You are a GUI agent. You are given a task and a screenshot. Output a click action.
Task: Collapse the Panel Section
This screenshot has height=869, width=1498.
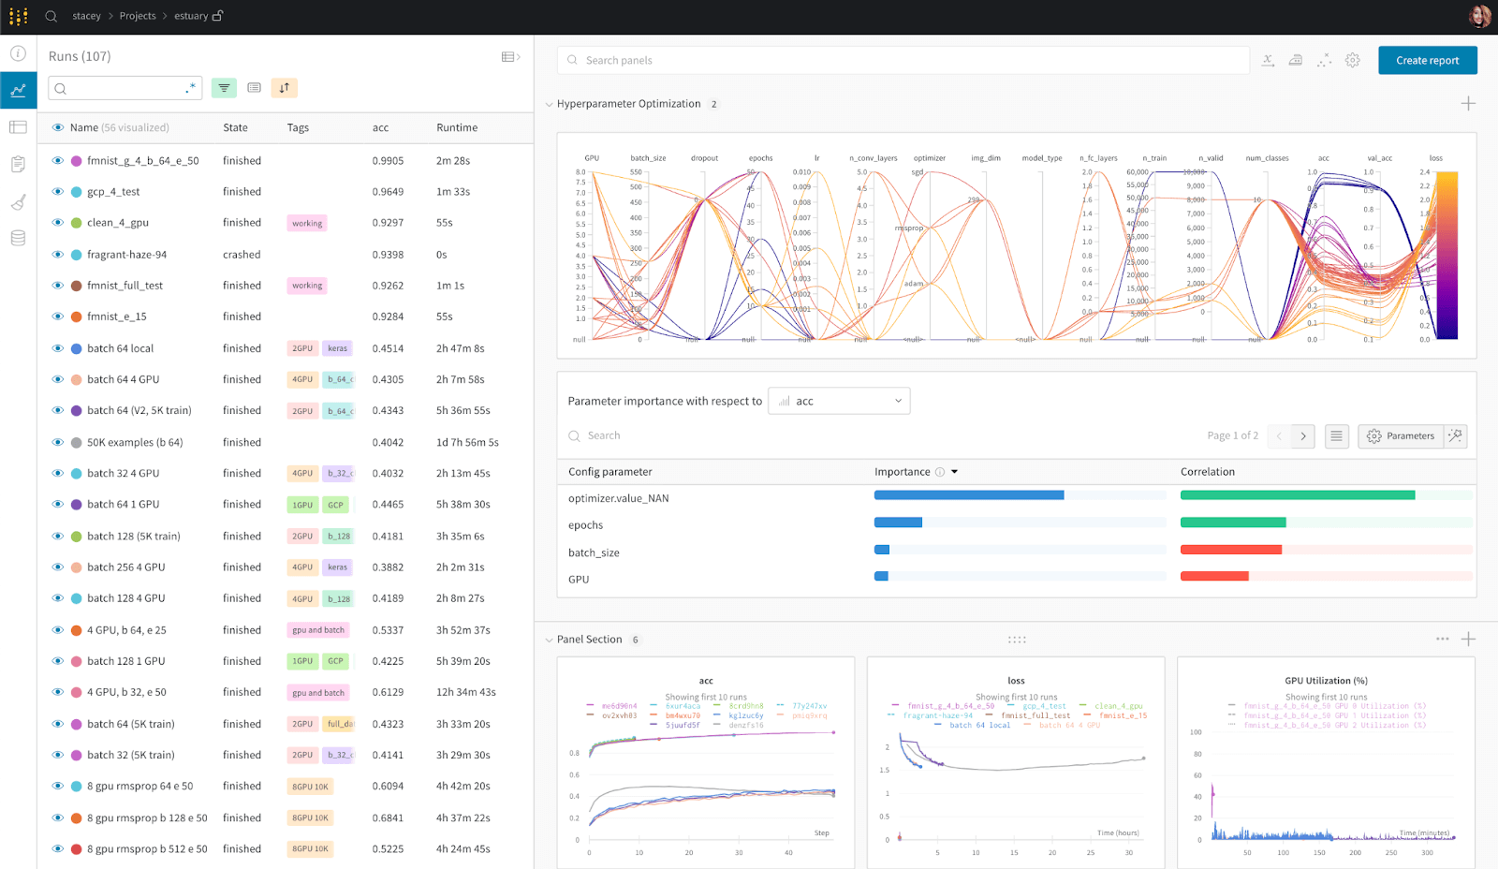(549, 641)
